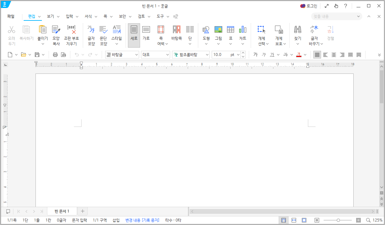Click the red font color swatch
This screenshot has height=225, width=385.
click(x=299, y=55)
